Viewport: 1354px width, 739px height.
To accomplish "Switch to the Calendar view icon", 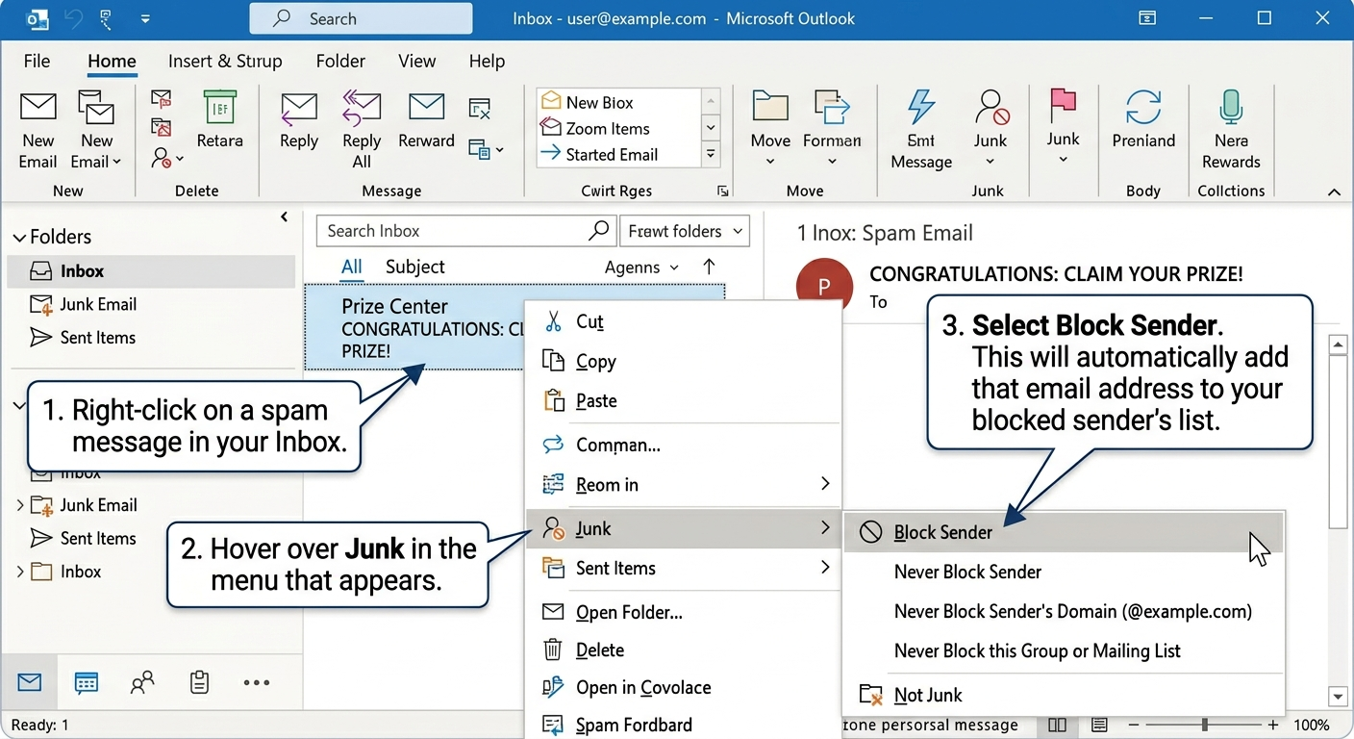I will 87,682.
